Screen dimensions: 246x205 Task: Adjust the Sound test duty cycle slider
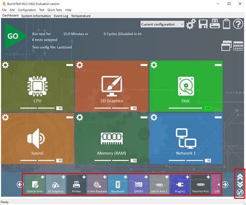[37, 160]
